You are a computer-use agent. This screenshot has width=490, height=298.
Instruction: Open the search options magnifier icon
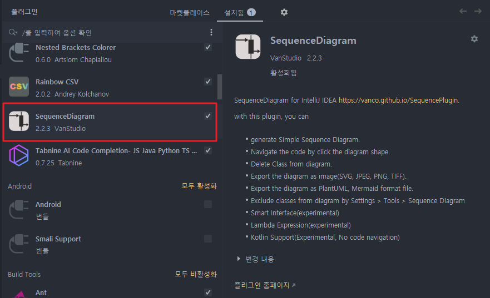tap(13, 32)
